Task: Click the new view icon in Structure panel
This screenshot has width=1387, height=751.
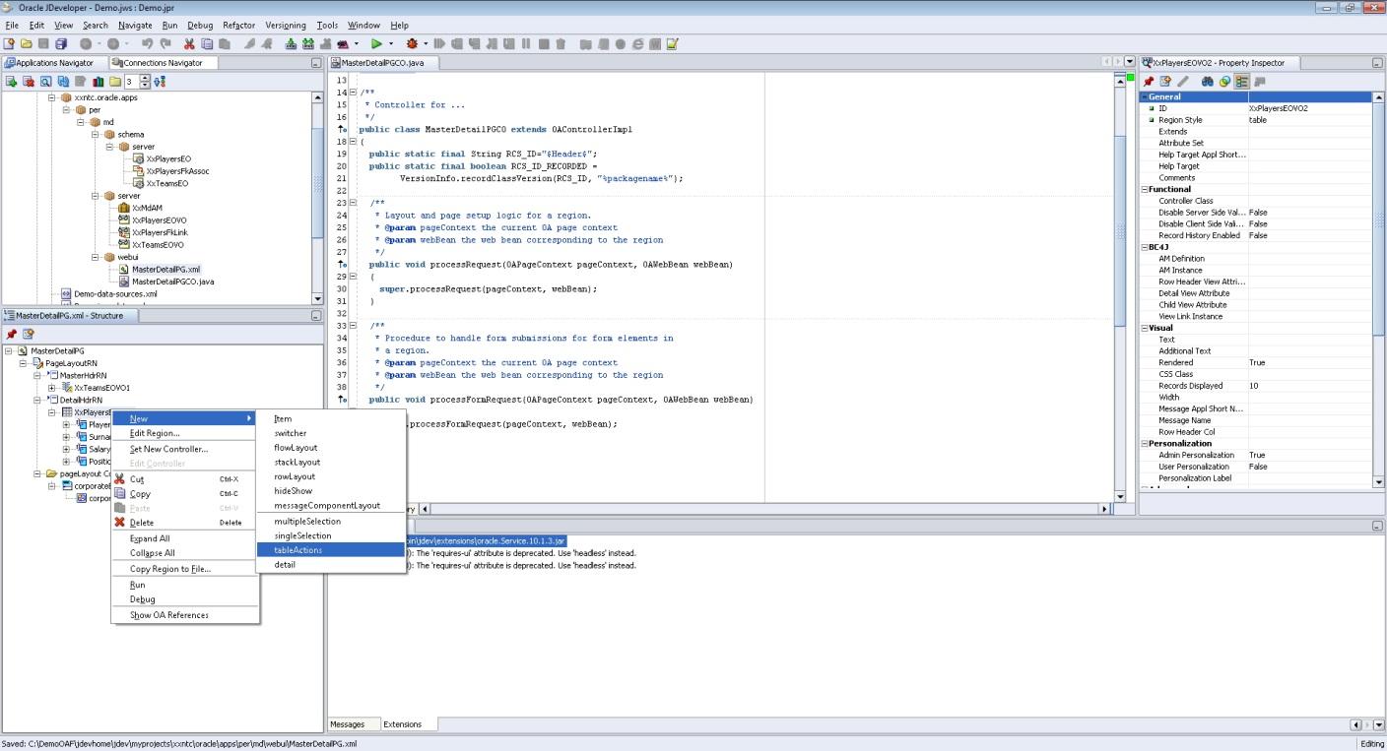Action: [x=29, y=334]
